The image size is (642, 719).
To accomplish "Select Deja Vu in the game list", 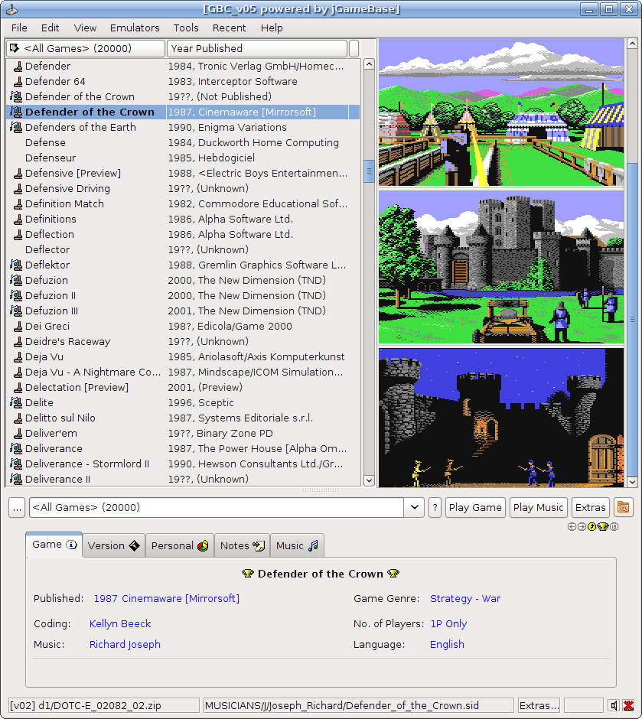I will 44,356.
